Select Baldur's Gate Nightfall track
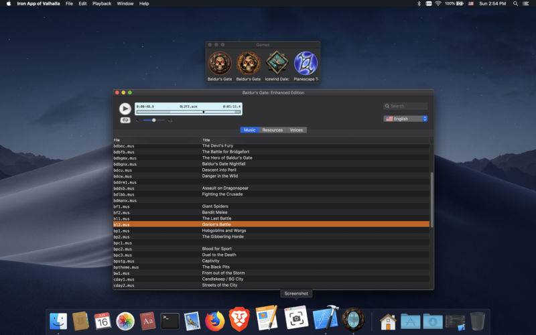This screenshot has height=335, width=536. coord(271,163)
